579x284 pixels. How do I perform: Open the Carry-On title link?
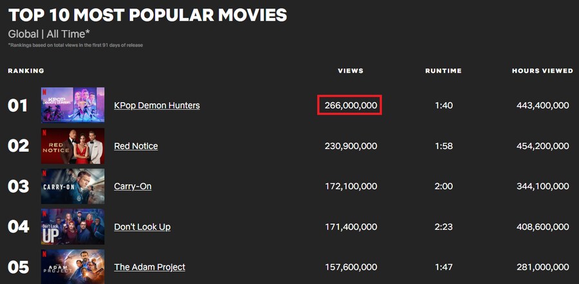click(133, 186)
